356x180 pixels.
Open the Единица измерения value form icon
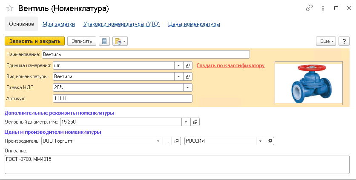[x=188, y=65]
